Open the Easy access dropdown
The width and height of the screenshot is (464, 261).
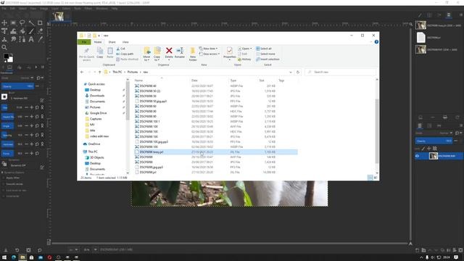(210, 54)
